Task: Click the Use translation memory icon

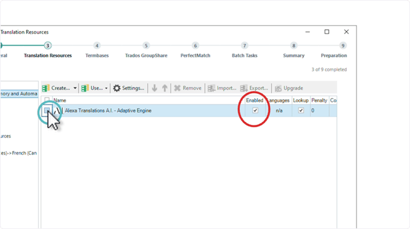Action: 85,88
